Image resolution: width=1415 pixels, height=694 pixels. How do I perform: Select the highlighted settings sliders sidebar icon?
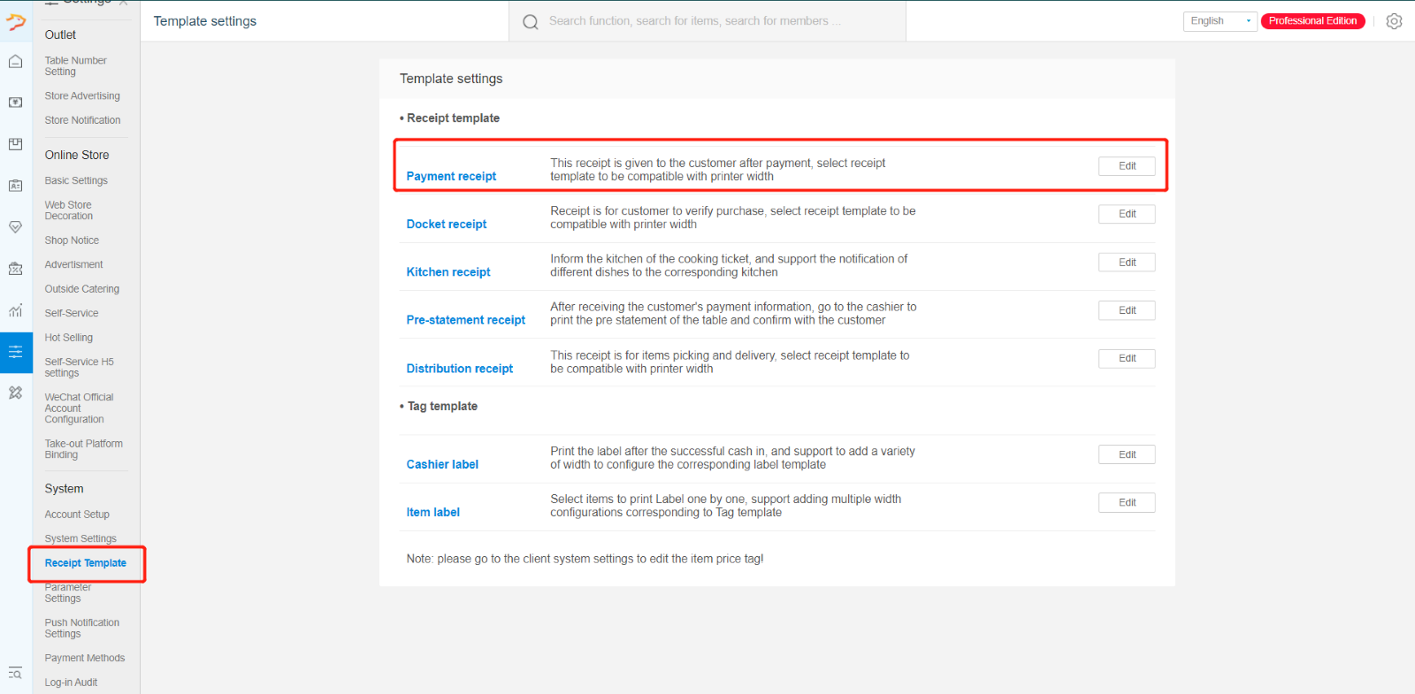[x=16, y=352]
